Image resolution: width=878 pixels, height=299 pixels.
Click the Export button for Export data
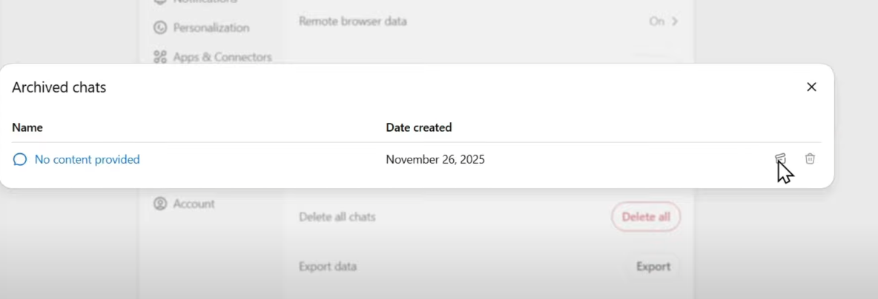tap(653, 266)
